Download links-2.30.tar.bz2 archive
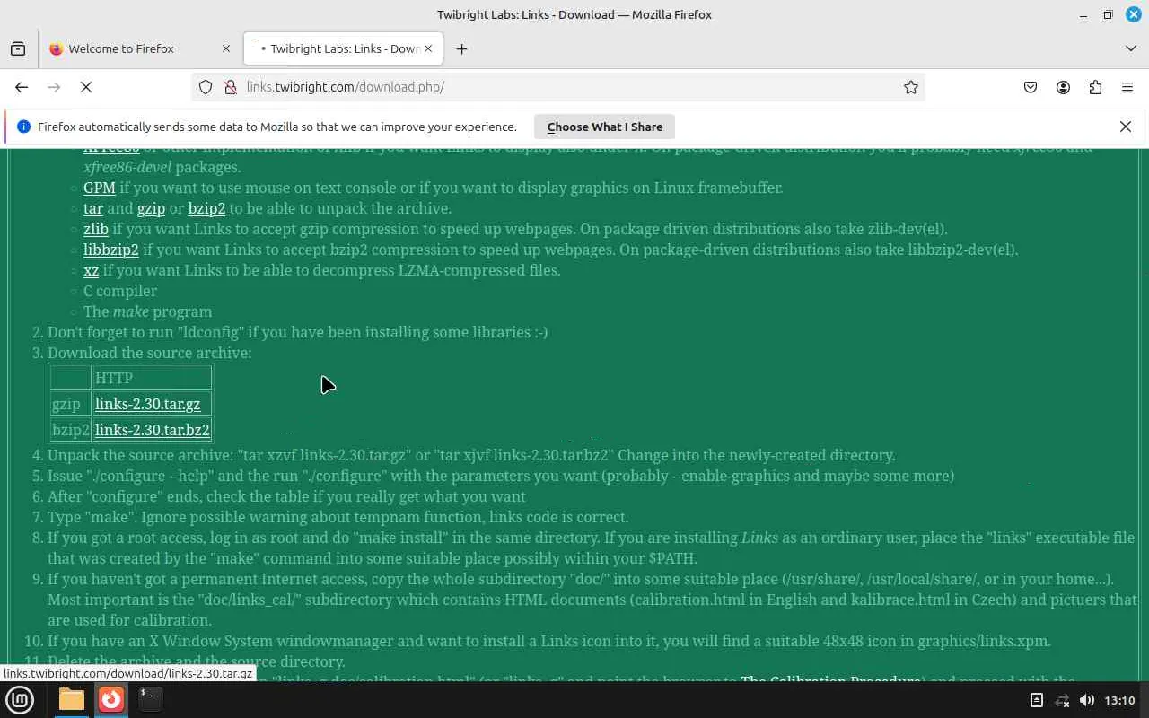1149x718 pixels. (153, 430)
